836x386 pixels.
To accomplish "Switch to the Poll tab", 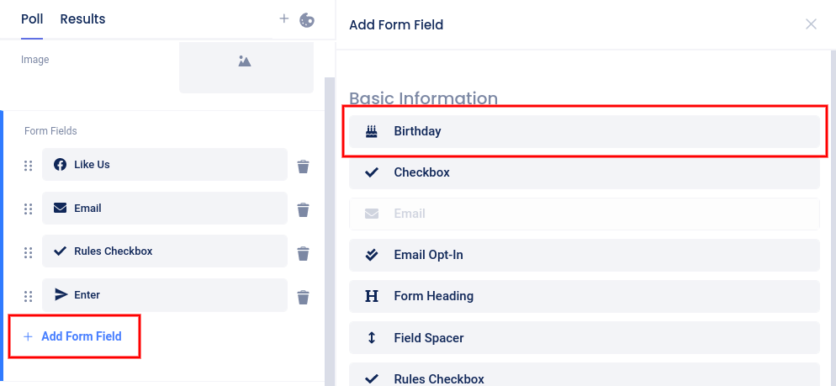I will [32, 19].
